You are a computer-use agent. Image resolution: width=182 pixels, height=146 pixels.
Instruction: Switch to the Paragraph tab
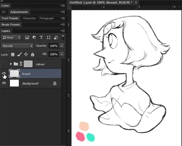(x=47, y=18)
